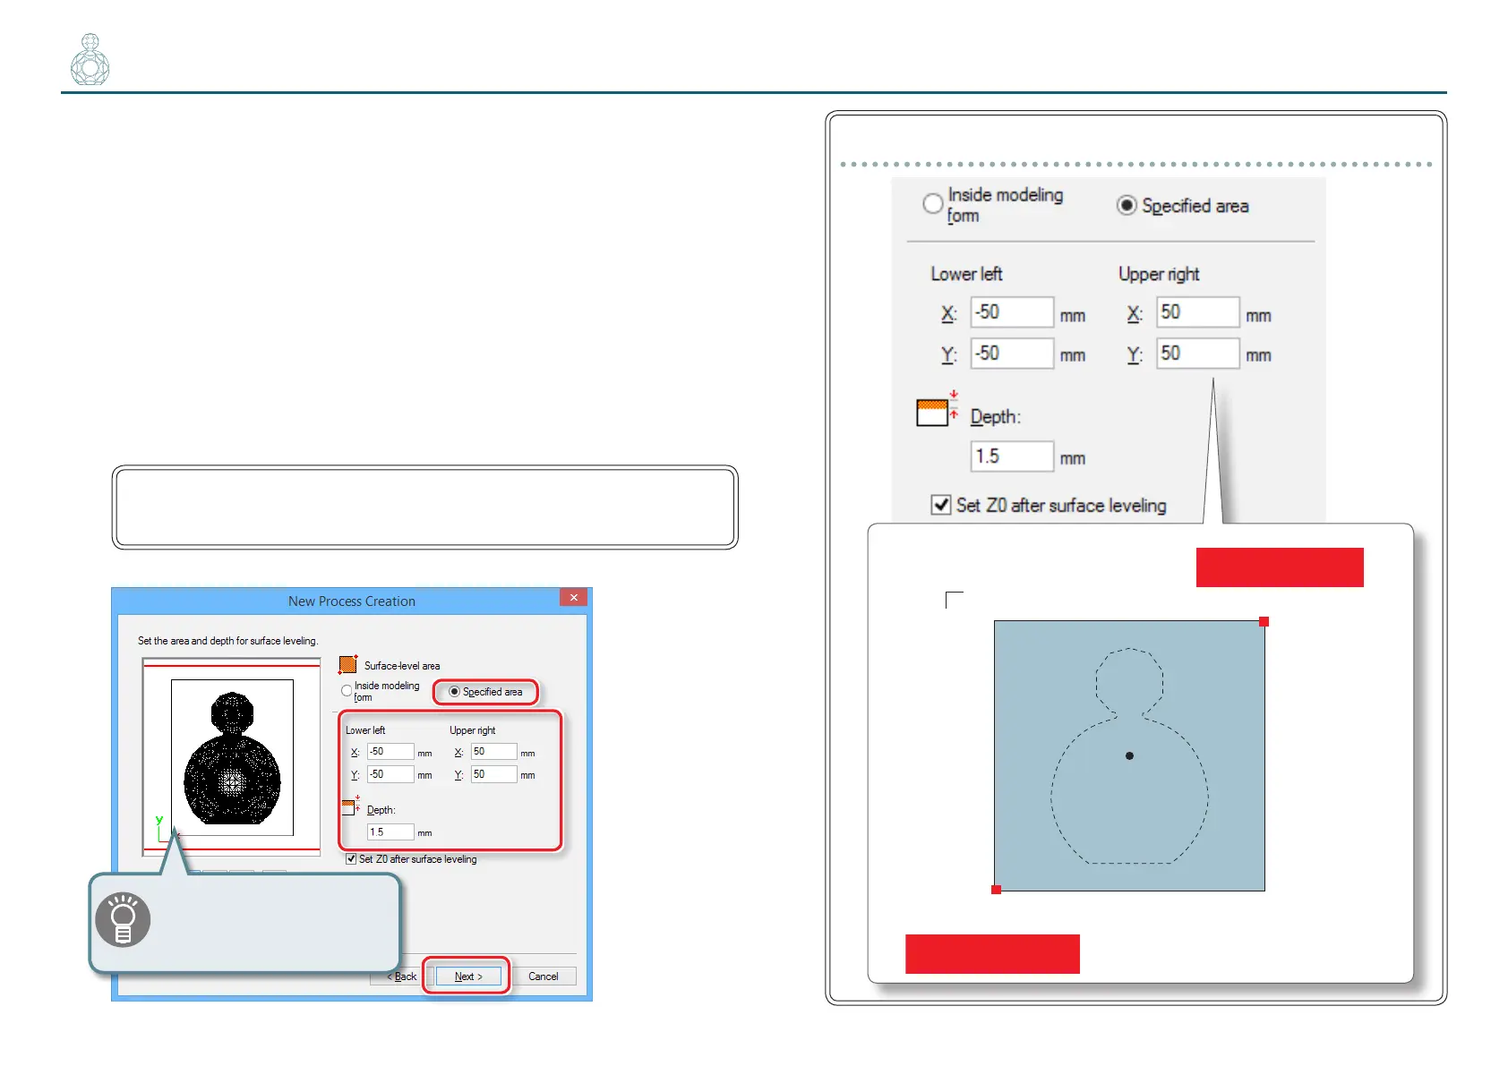Click Upper right Y field in the enlarged view
This screenshot has height=1066, width=1508.
pos(1198,354)
